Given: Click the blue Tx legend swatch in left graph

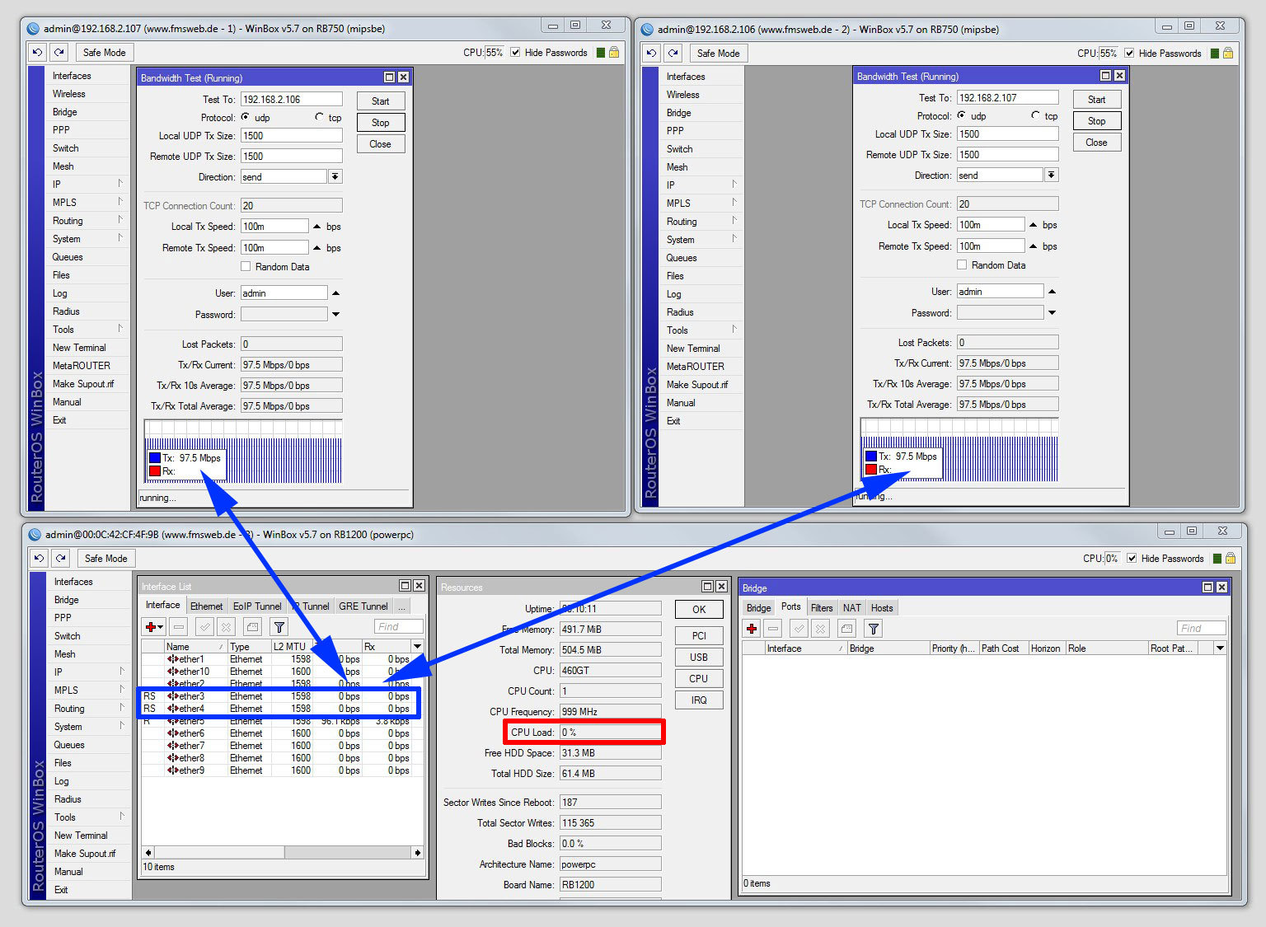Looking at the screenshot, I should pyautogui.click(x=155, y=458).
